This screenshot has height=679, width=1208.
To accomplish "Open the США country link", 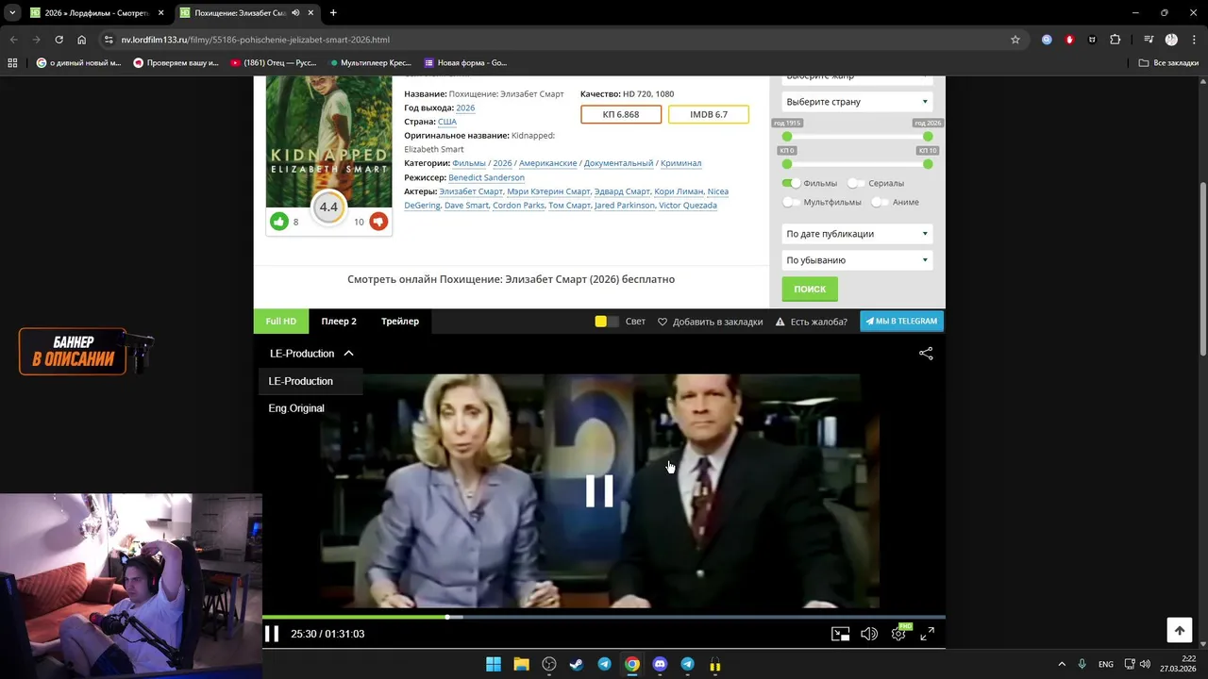I will (x=447, y=122).
